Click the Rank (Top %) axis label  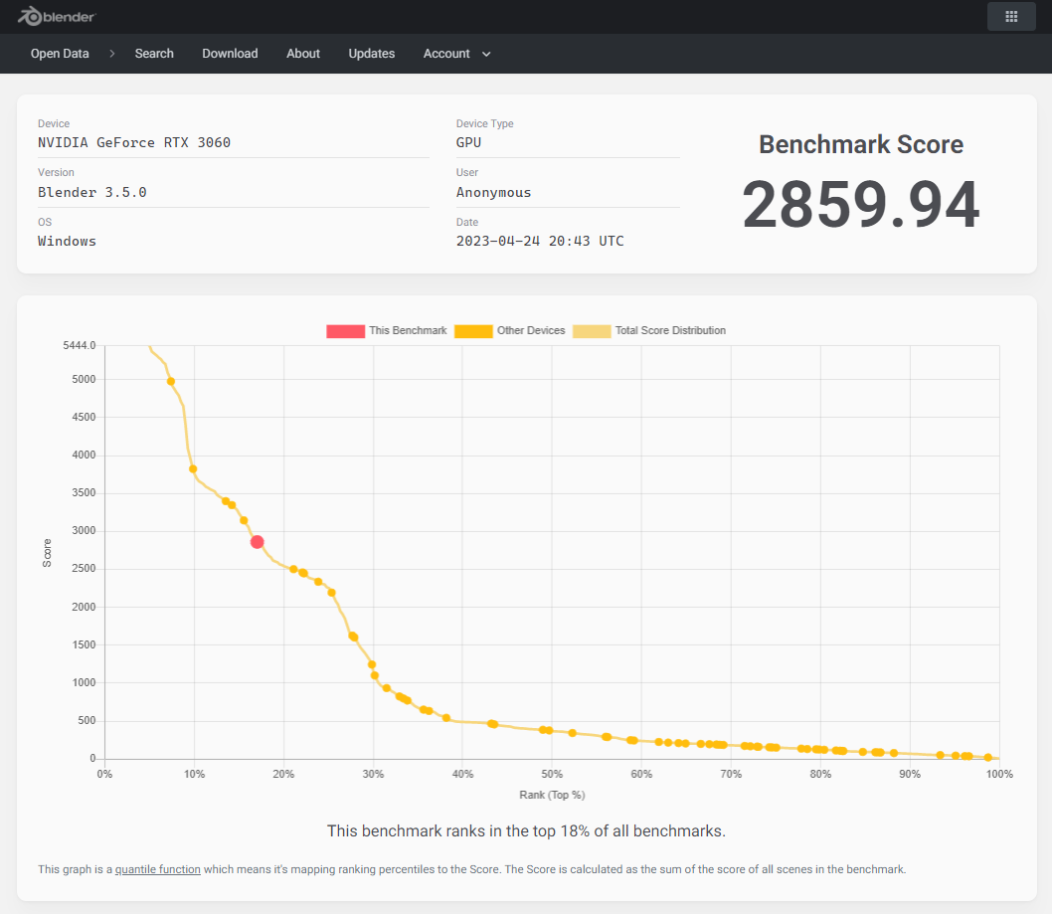click(552, 795)
